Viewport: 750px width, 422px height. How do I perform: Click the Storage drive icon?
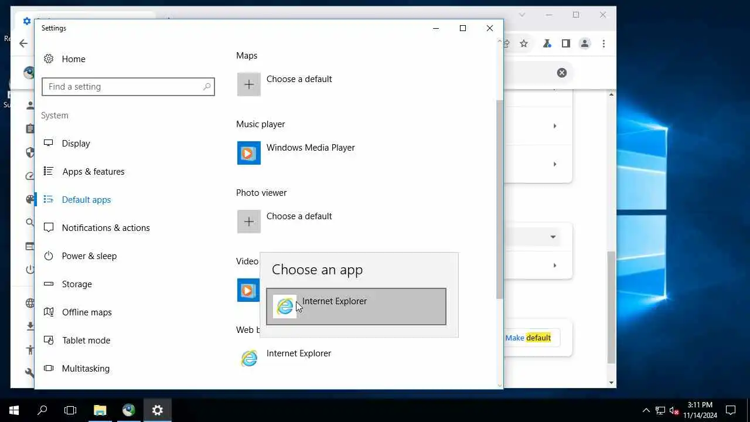point(49,284)
